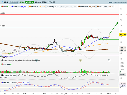Viewport: 127px width, 95px height.
Task: Click the info i icon on the chart
Action: [109, 60]
